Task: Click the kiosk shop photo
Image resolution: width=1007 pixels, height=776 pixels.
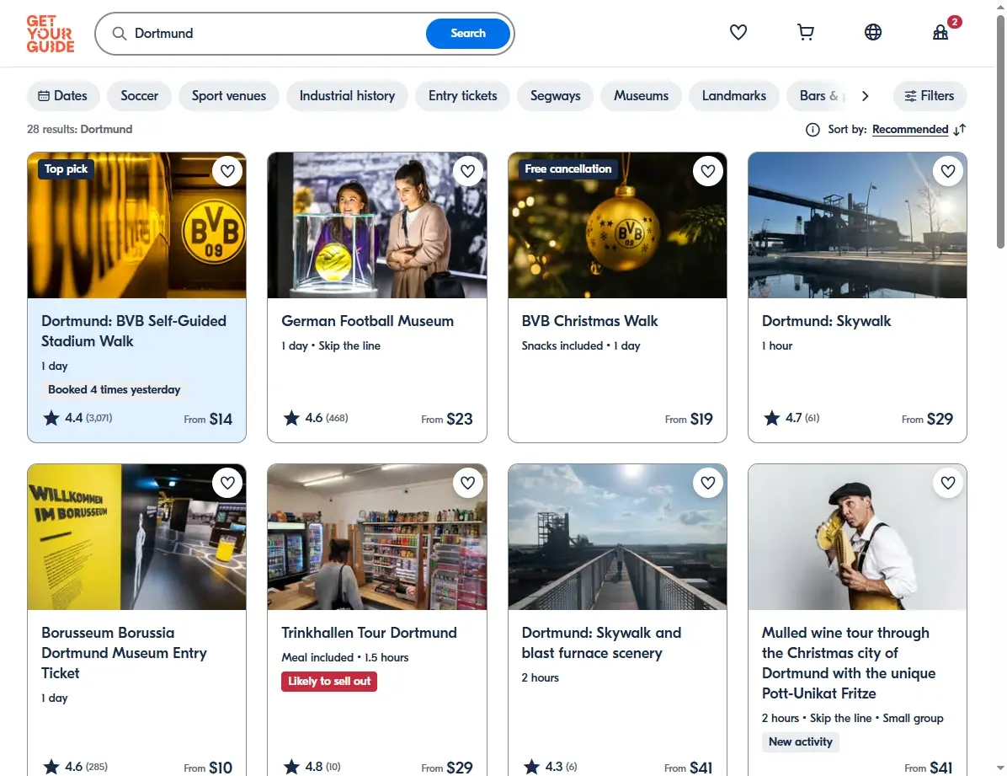Action: (x=377, y=537)
